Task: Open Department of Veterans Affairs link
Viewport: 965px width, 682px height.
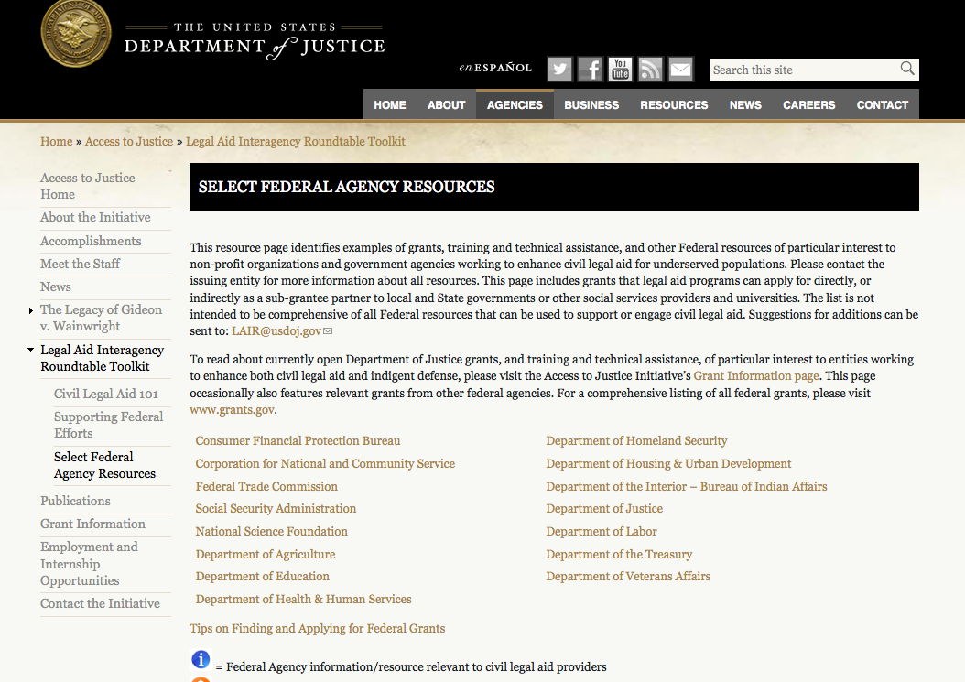Action: click(628, 577)
